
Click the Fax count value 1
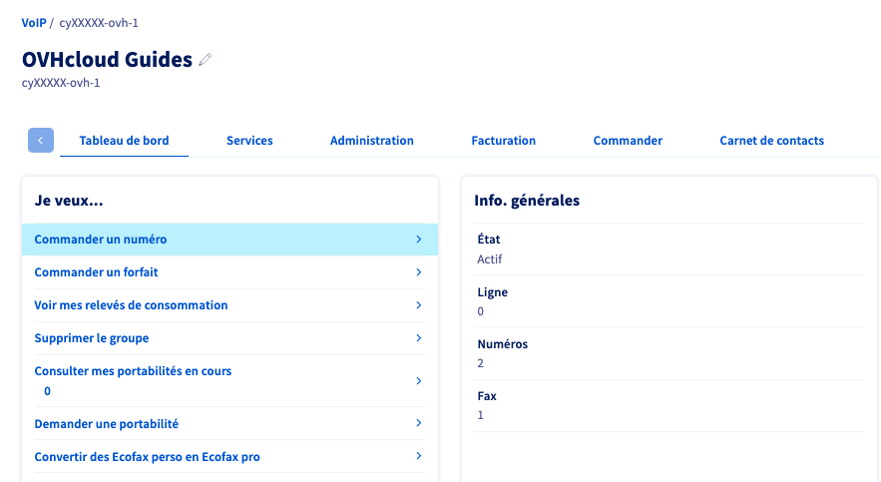pyautogui.click(x=480, y=415)
